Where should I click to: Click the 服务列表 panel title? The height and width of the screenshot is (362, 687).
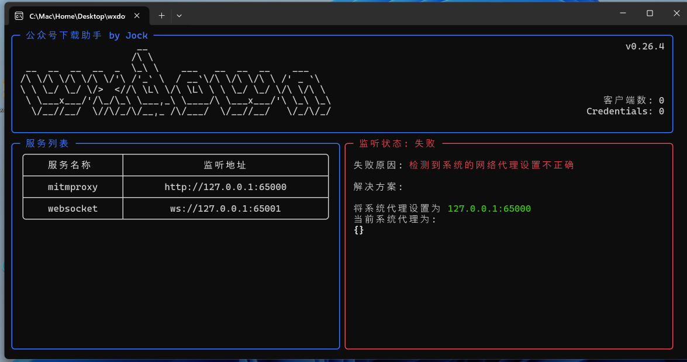tap(47, 143)
